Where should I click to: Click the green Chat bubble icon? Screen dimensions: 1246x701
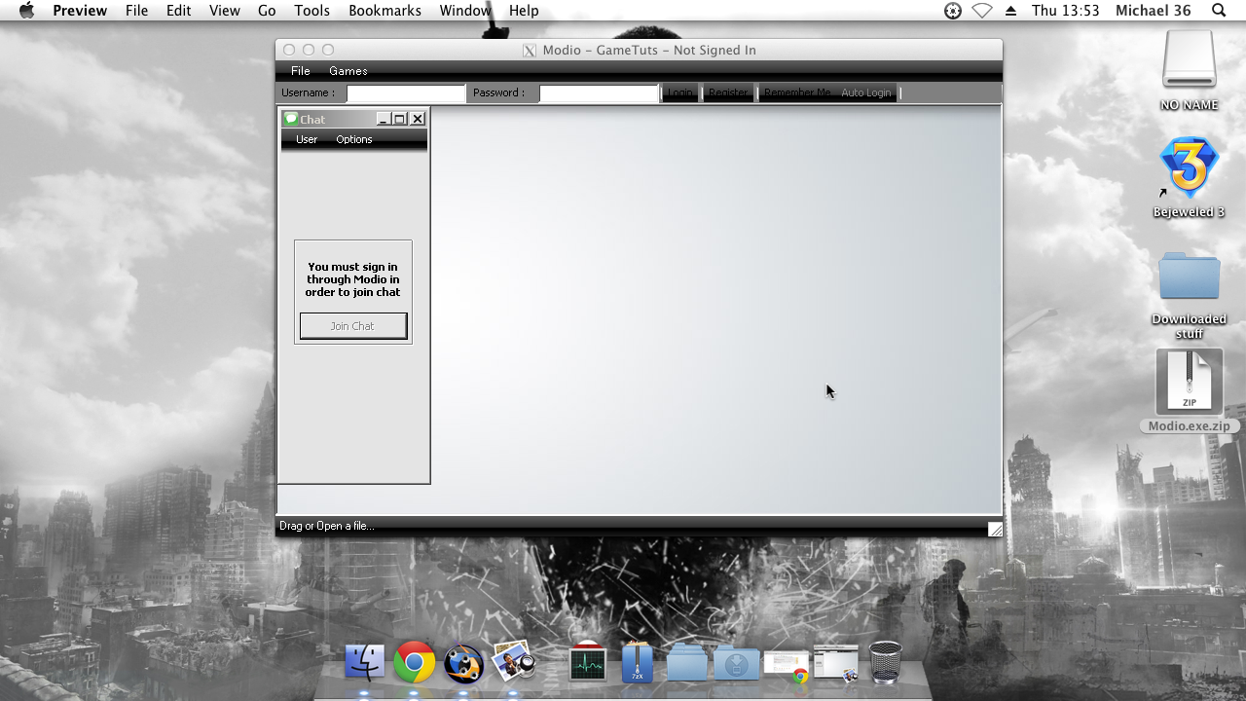point(290,119)
